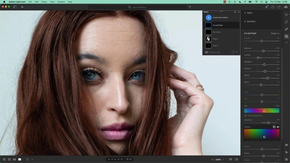Screen dimensions: 290x163
Task: Click the Wi-Fi status icon
Action: coord(256,2)
